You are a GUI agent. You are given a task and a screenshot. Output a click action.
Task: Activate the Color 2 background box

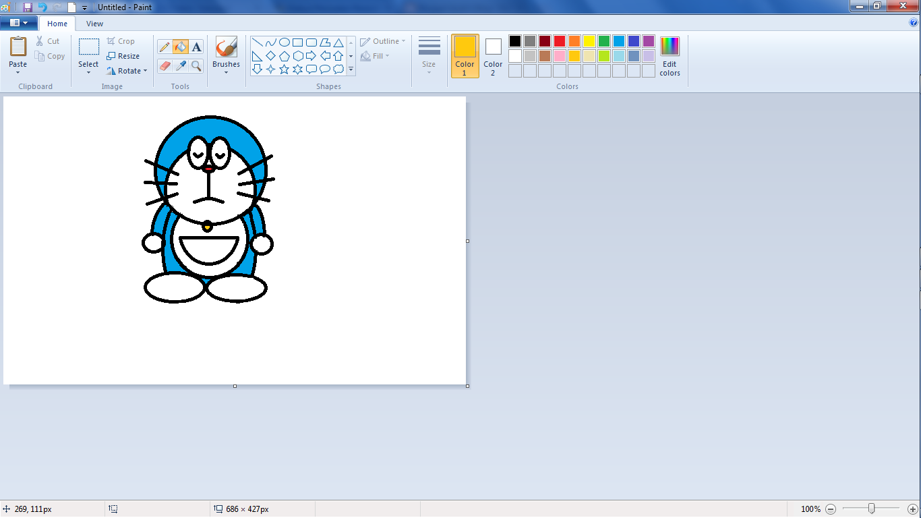pyautogui.click(x=493, y=56)
